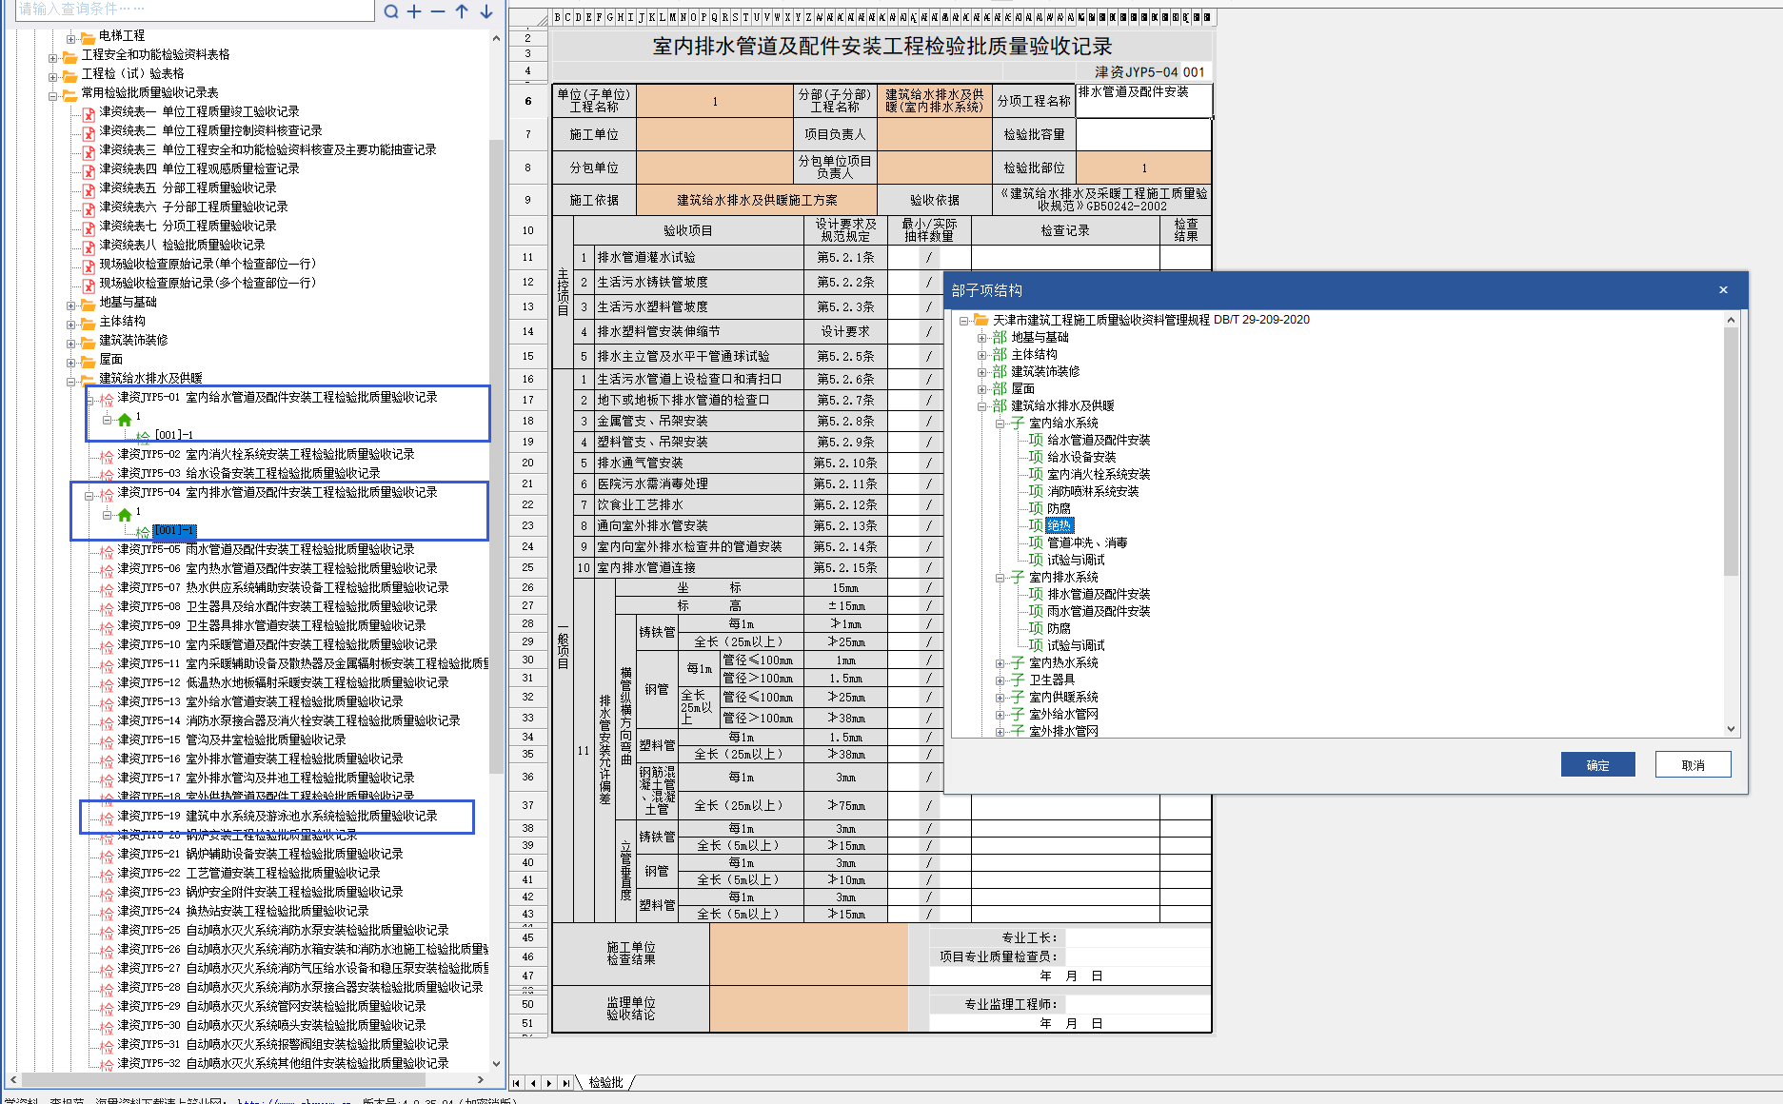
Task: Open 津资JYP5-30 自动喷水灭火系统喷头安装 record
Action: point(271,1025)
